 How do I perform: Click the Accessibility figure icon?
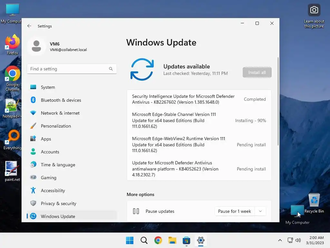[33, 191]
